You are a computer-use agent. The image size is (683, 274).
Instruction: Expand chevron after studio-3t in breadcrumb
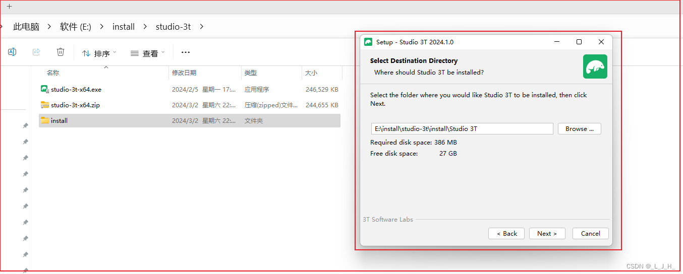click(x=202, y=27)
